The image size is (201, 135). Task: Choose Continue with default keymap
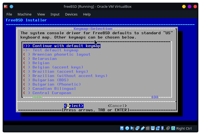pyautogui.click(x=62, y=46)
